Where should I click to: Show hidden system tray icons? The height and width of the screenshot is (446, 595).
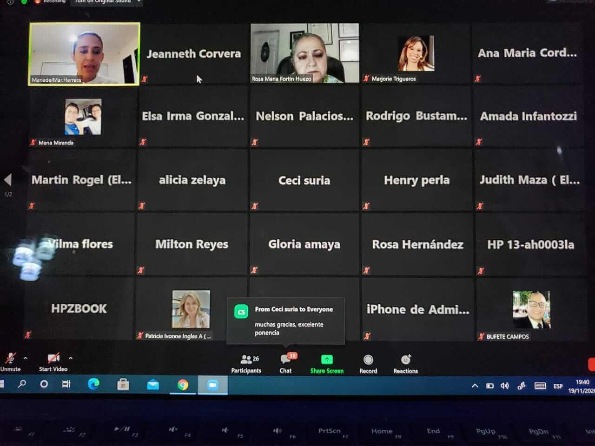coord(475,386)
